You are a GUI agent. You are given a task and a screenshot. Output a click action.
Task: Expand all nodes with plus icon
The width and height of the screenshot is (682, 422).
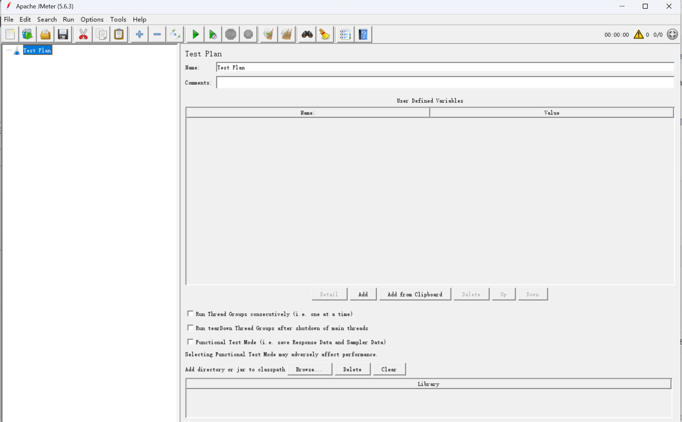[x=139, y=34]
